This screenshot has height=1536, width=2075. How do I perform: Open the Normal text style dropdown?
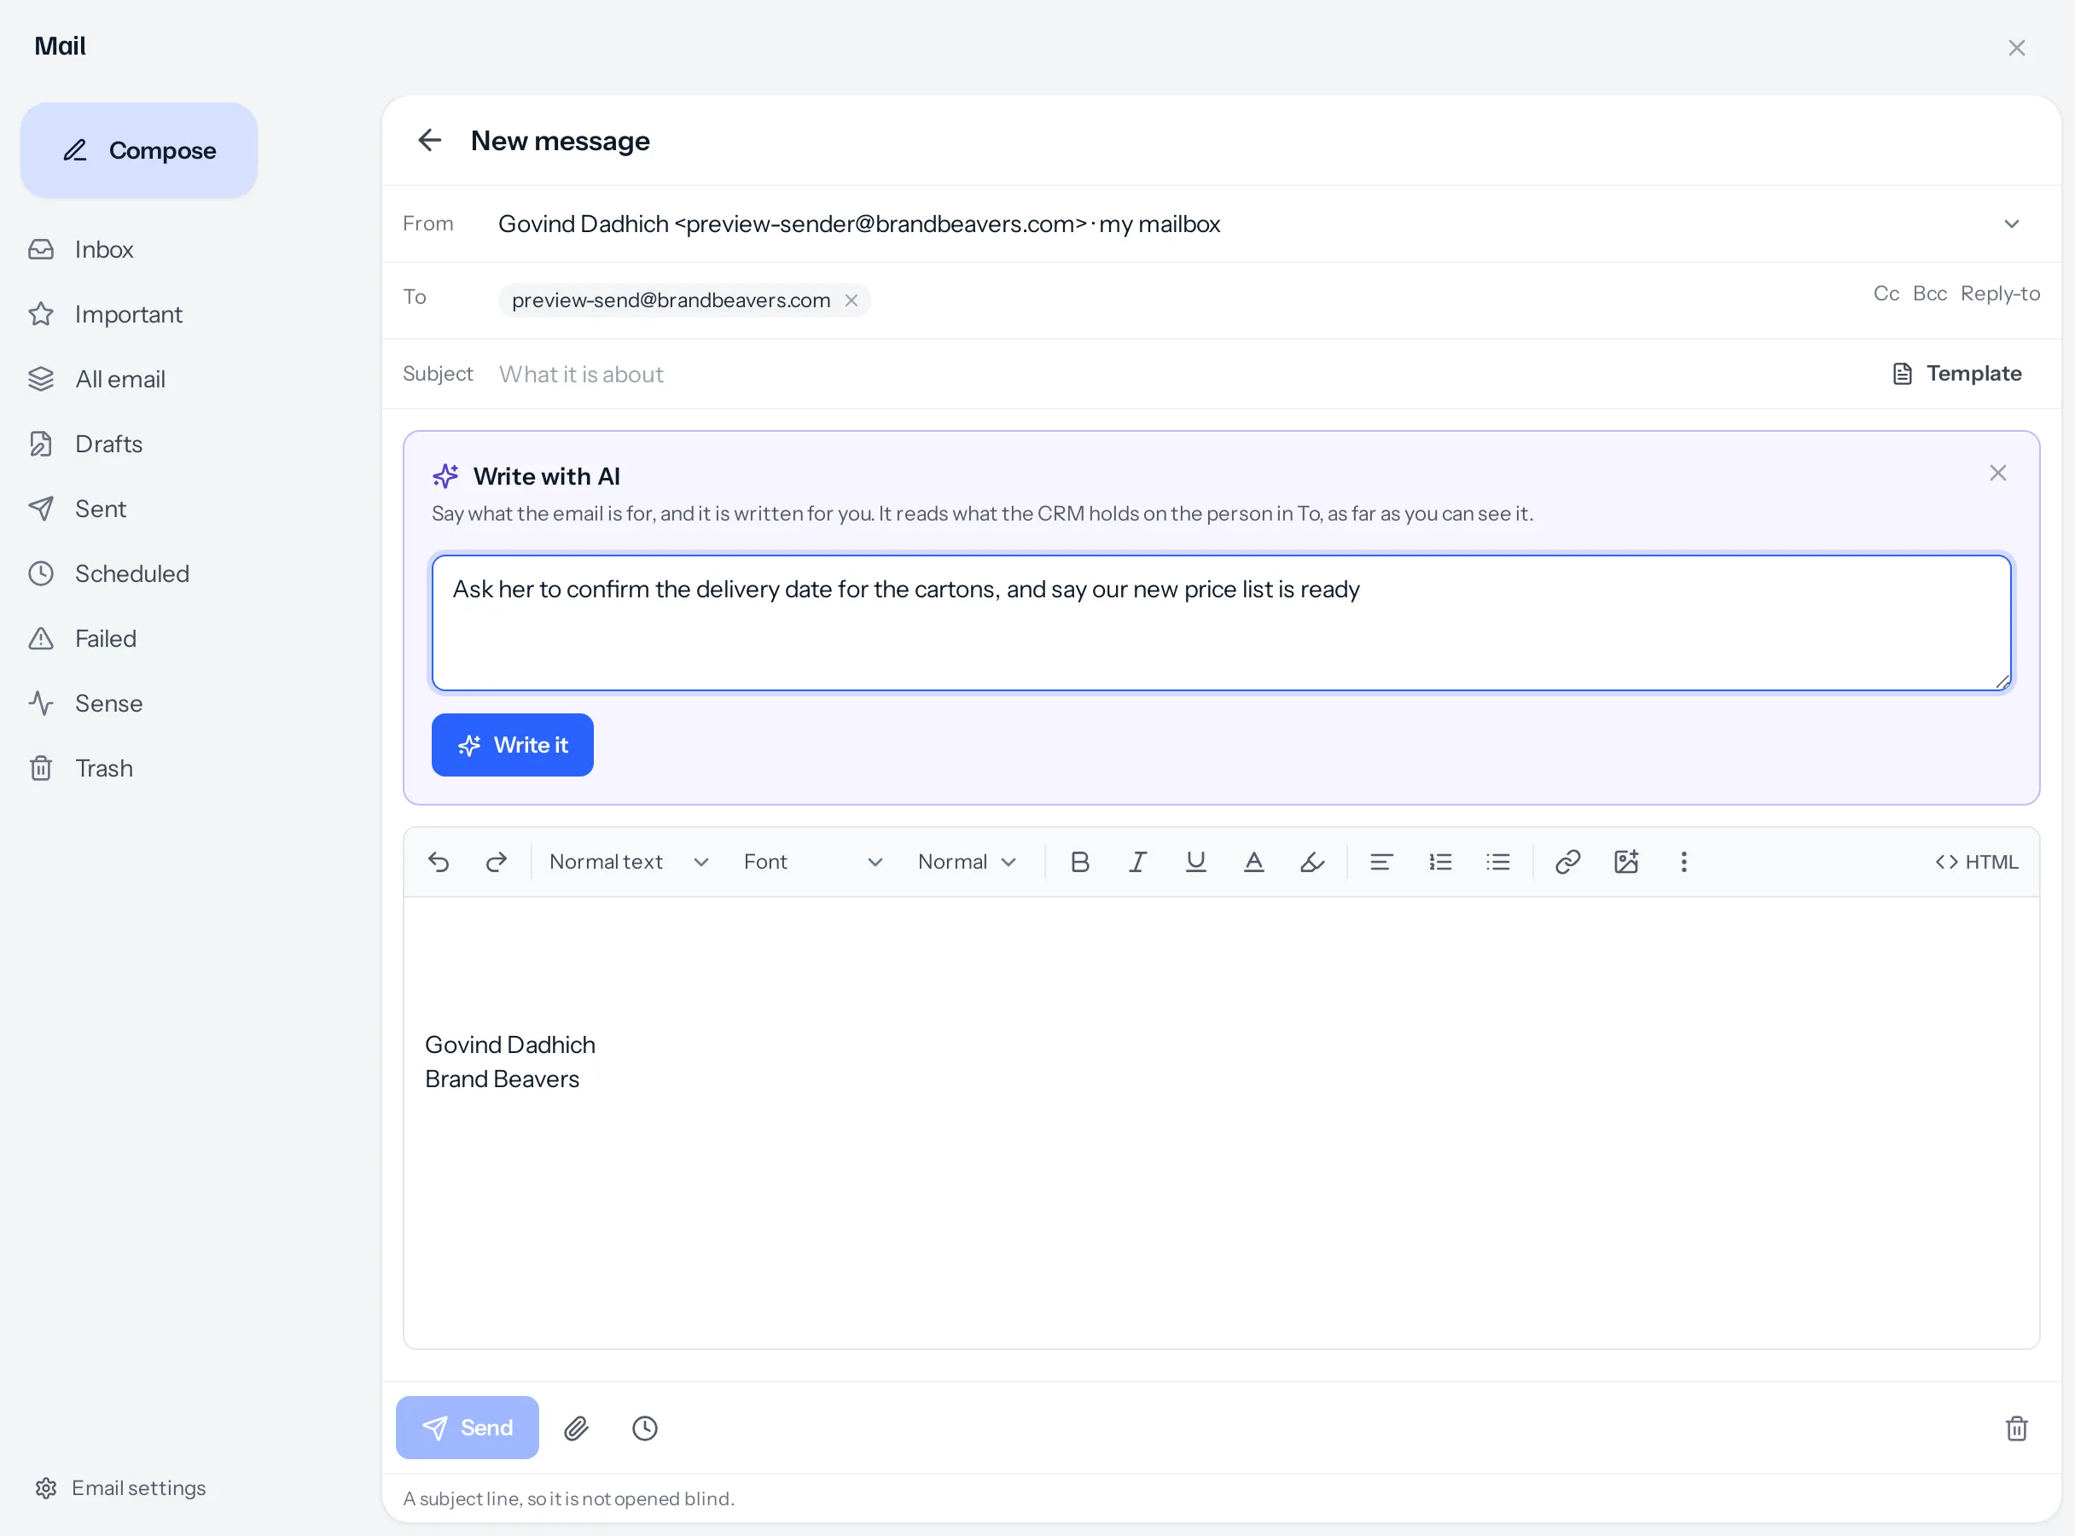pos(630,862)
